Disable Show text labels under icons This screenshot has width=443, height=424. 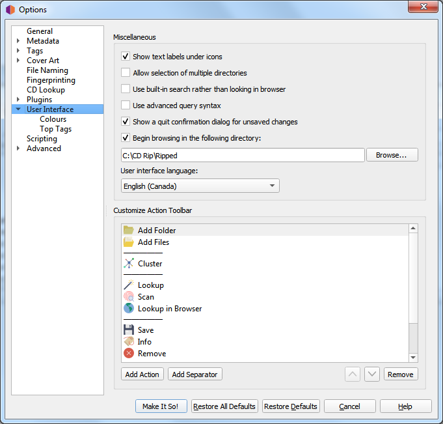tap(126, 57)
